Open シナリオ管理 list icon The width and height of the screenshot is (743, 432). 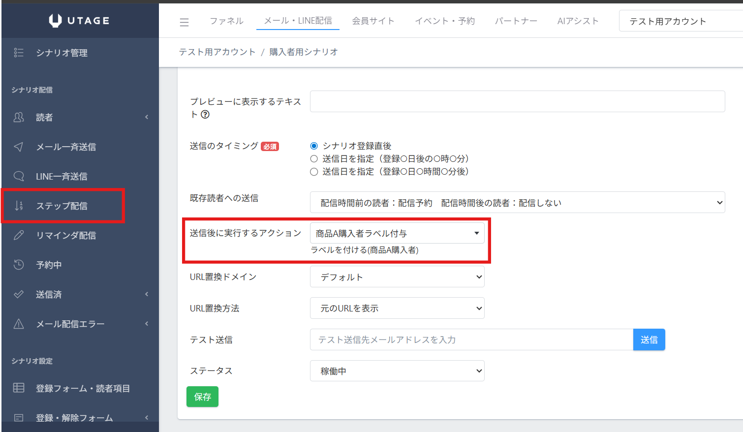19,53
